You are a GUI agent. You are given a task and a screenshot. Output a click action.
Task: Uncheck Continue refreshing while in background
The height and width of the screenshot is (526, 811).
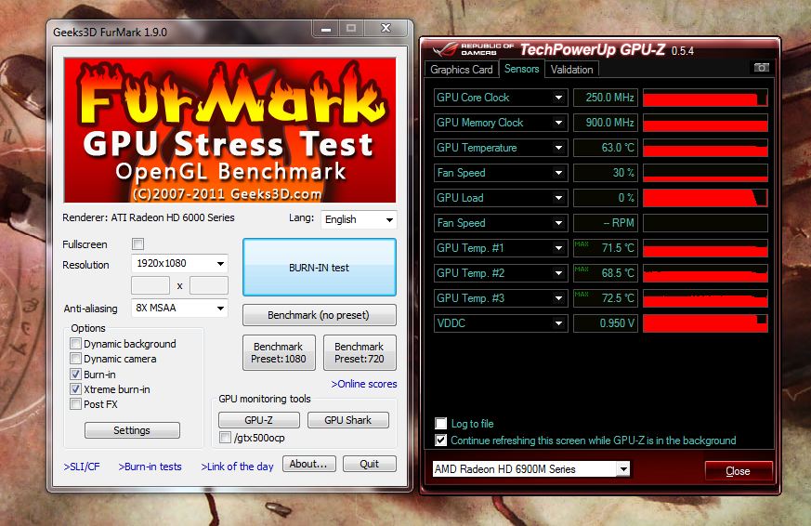click(x=440, y=441)
